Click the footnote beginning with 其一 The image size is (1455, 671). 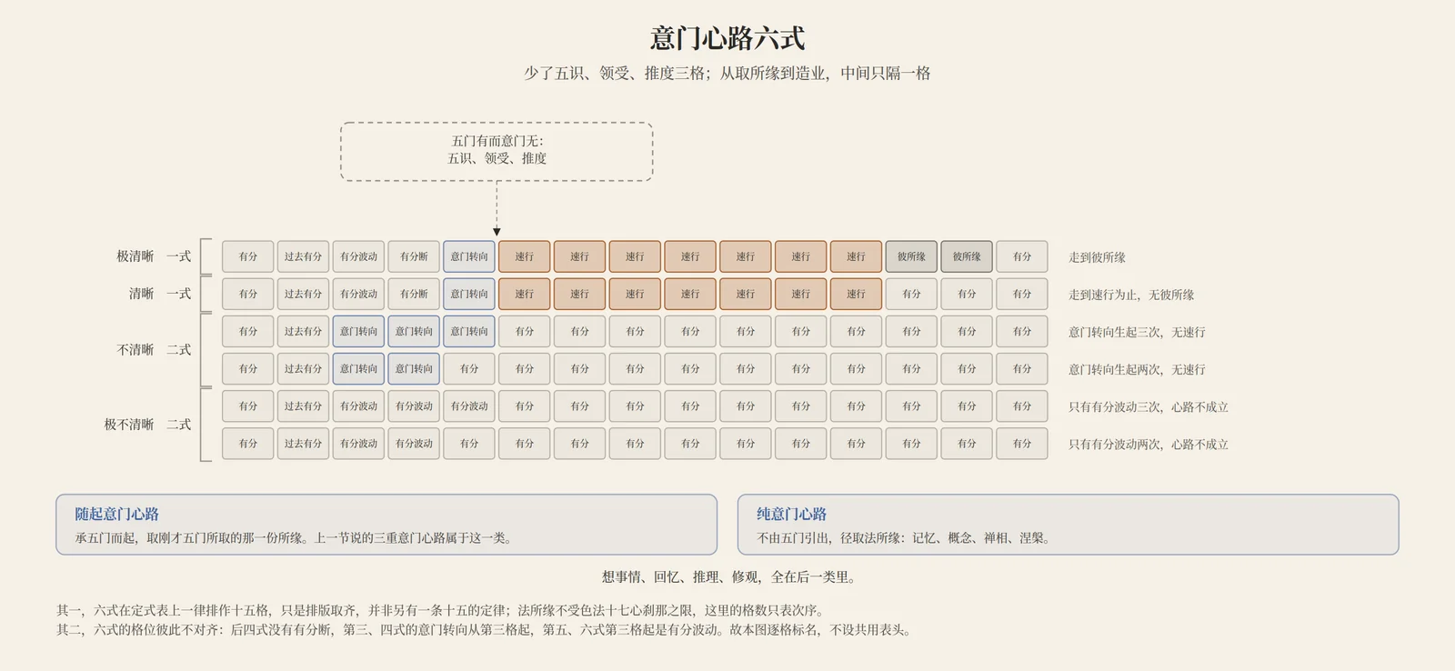(440, 610)
